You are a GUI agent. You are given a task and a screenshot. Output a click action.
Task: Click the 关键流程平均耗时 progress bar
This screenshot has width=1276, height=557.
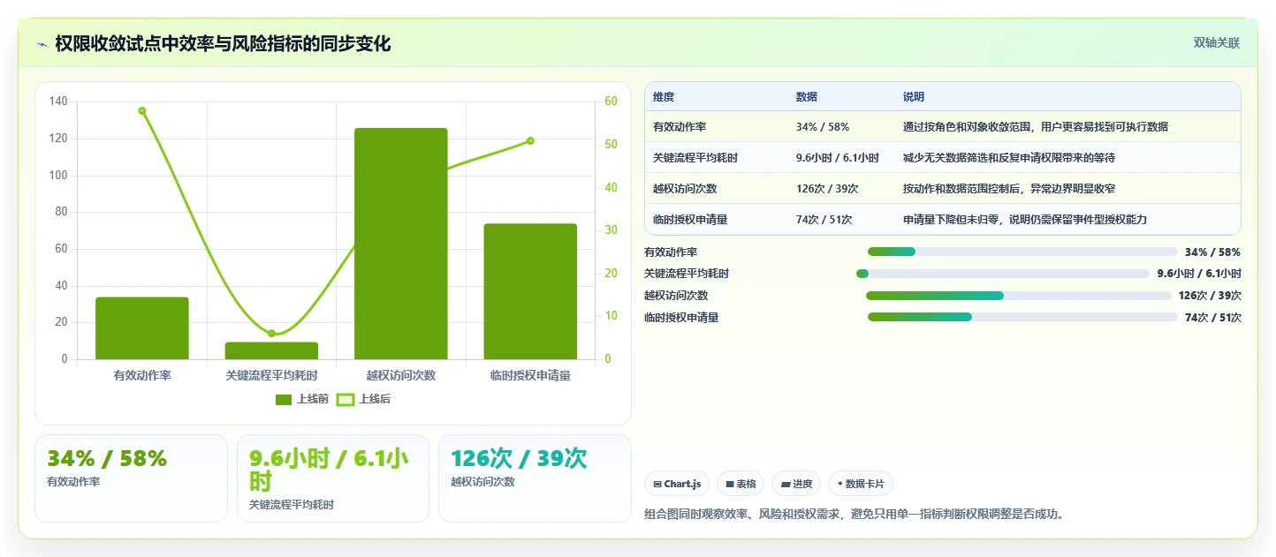click(x=1003, y=274)
